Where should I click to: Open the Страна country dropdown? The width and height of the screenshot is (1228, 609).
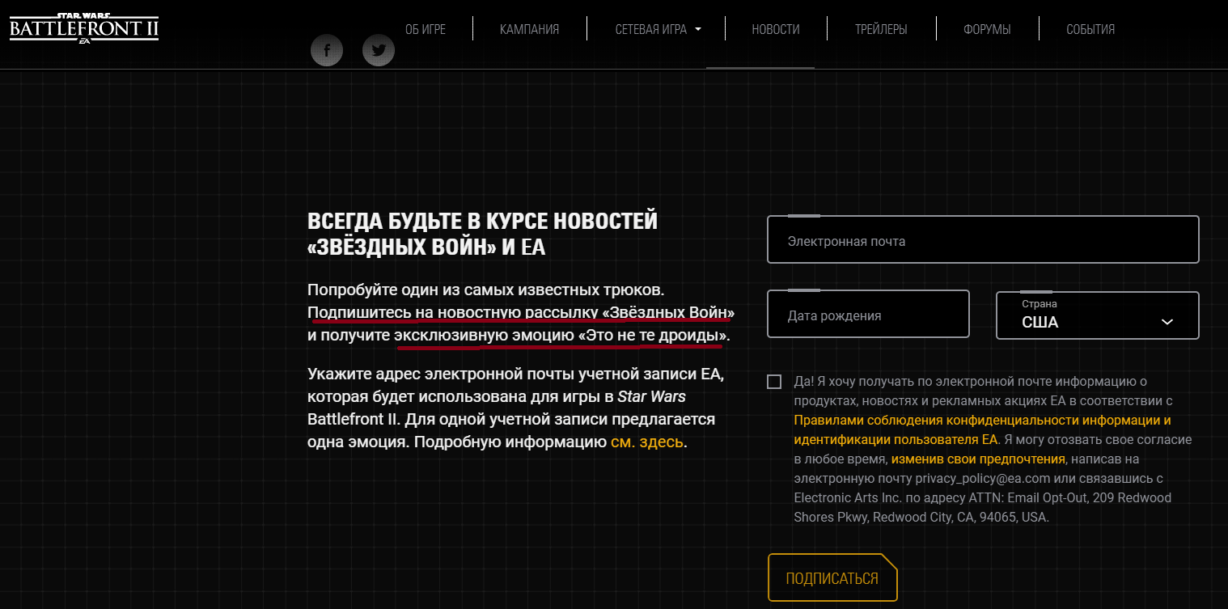[1098, 315]
